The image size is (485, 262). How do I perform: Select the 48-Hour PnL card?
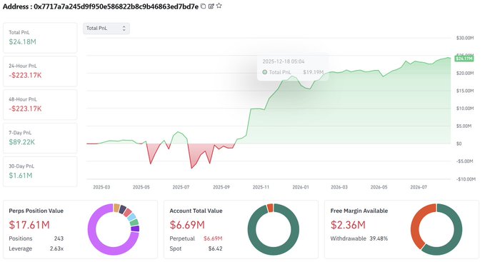click(x=40, y=104)
